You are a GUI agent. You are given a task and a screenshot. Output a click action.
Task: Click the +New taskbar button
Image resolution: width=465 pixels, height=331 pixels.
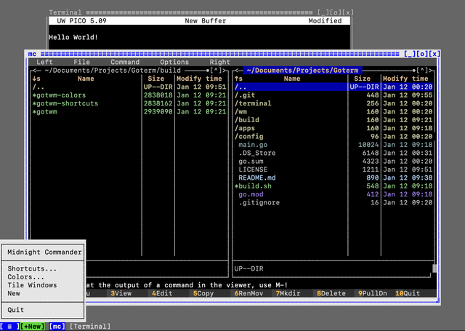tap(32, 327)
